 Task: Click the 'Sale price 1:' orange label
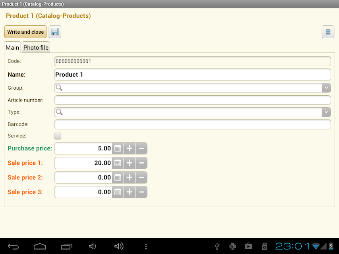tap(25, 163)
